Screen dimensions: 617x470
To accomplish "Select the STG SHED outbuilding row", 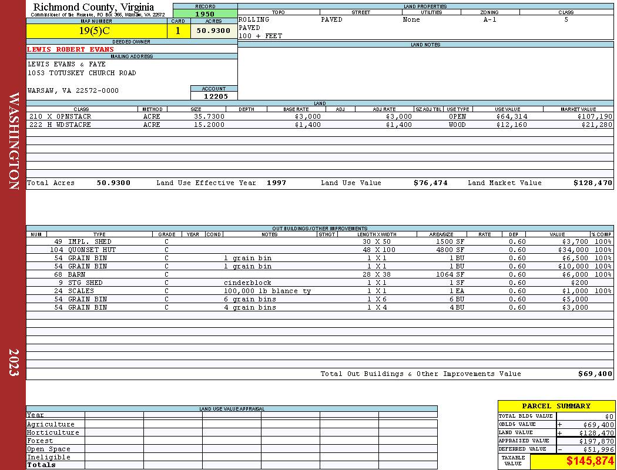I will click(x=320, y=283).
